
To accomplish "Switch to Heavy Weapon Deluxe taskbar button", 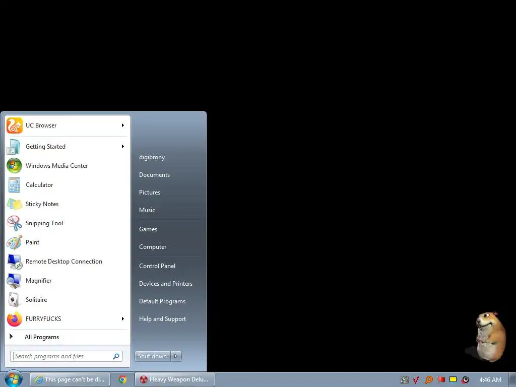I will coord(175,379).
